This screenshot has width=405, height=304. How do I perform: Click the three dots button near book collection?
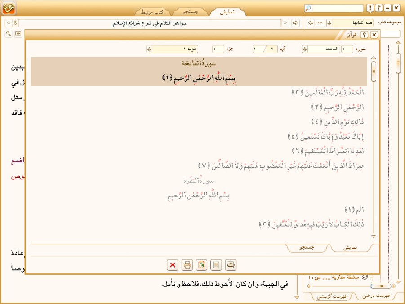[x=320, y=23]
